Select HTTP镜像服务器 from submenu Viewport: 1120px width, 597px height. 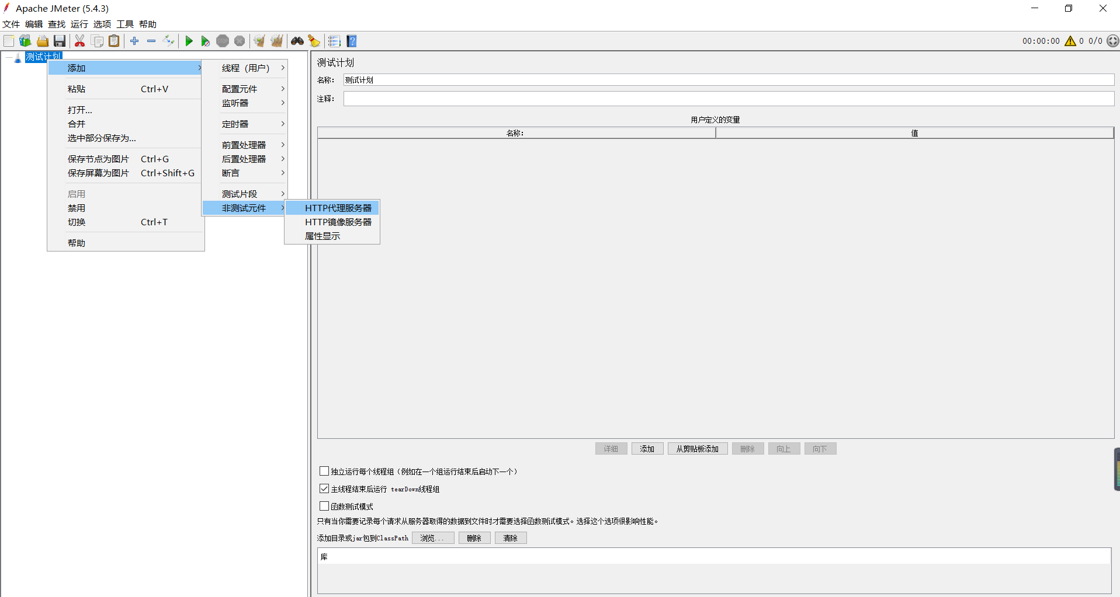coord(332,222)
